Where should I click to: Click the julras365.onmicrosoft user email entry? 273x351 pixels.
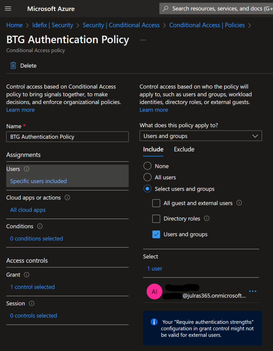(204, 296)
